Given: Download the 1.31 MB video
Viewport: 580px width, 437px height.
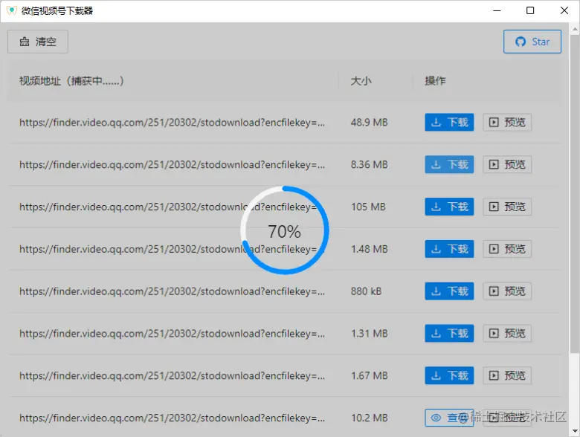Looking at the screenshot, I should 449,334.
